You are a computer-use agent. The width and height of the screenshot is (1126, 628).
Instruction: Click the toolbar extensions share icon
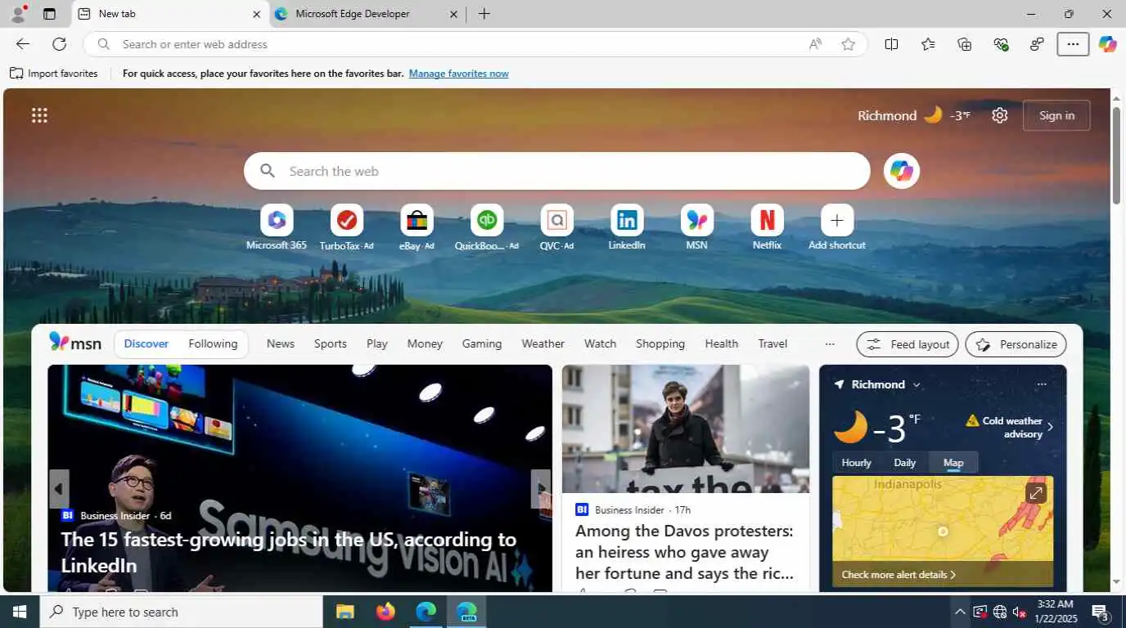coord(1037,44)
